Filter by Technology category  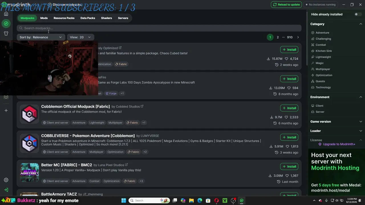tap(321, 87)
